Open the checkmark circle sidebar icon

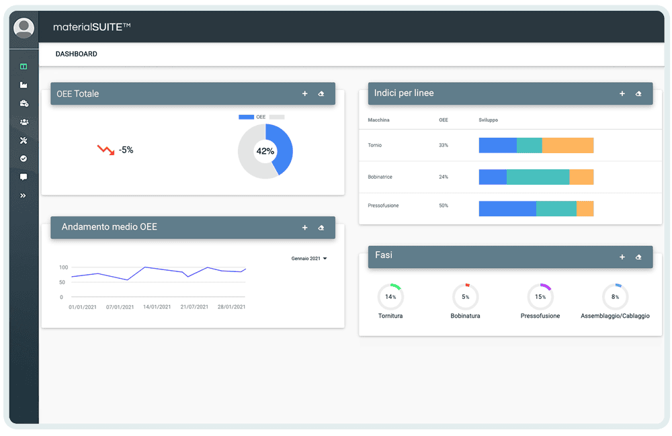point(24,159)
